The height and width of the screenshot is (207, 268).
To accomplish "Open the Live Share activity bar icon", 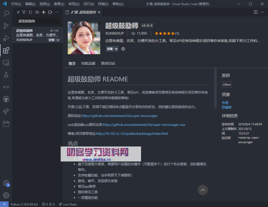I will [6, 111].
